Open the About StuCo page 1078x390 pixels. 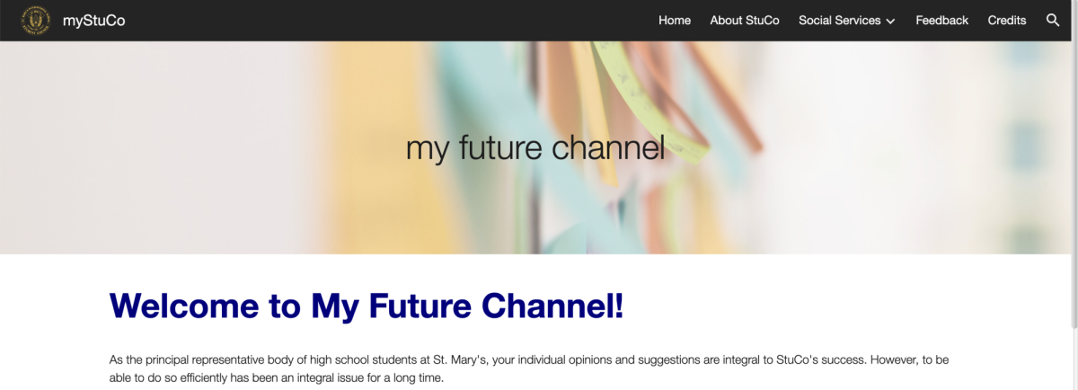click(745, 20)
